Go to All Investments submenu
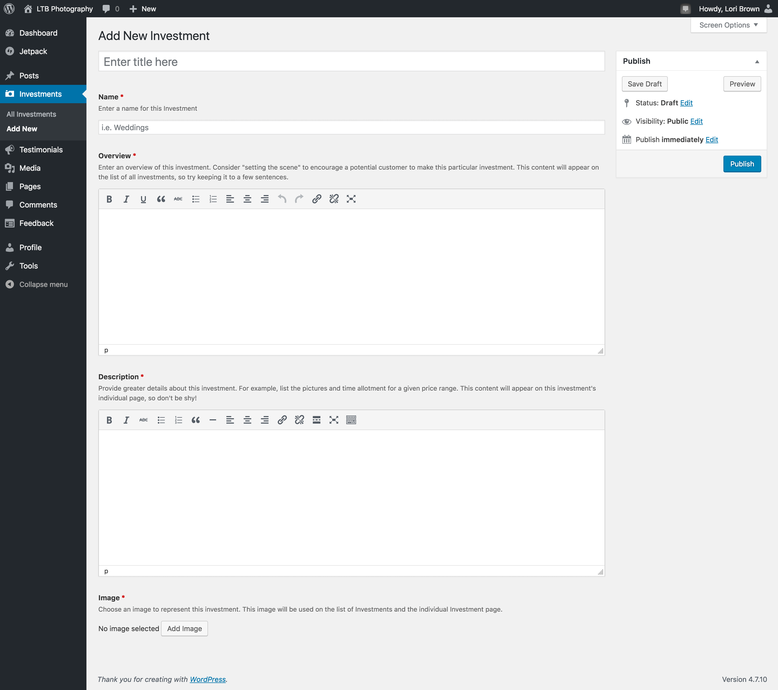 pos(31,114)
